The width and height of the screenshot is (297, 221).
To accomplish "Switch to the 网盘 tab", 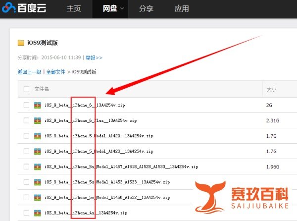I will [110, 8].
